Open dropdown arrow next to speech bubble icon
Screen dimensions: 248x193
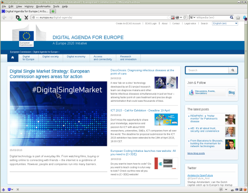[226, 189]
